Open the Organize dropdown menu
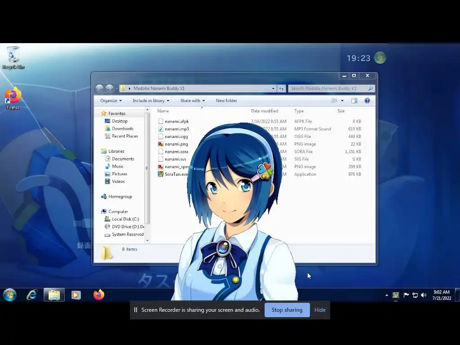Image resolution: width=460 pixels, height=345 pixels. tap(111, 101)
